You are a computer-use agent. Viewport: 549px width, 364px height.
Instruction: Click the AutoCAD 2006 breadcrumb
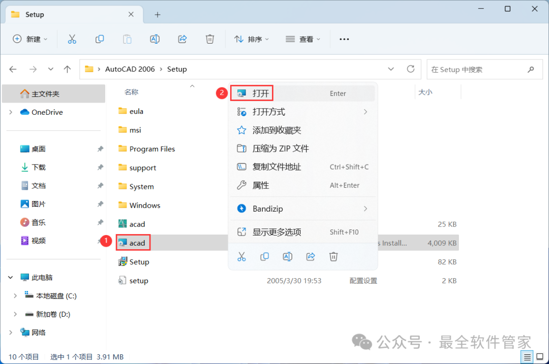tap(130, 69)
